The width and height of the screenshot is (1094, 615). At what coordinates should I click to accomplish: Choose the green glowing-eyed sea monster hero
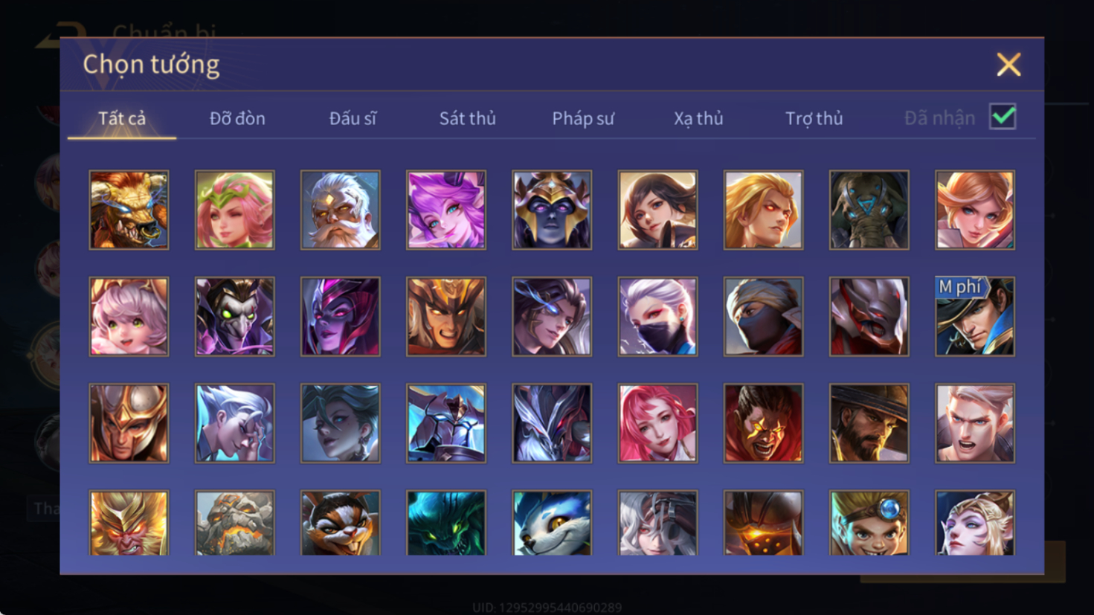446,523
